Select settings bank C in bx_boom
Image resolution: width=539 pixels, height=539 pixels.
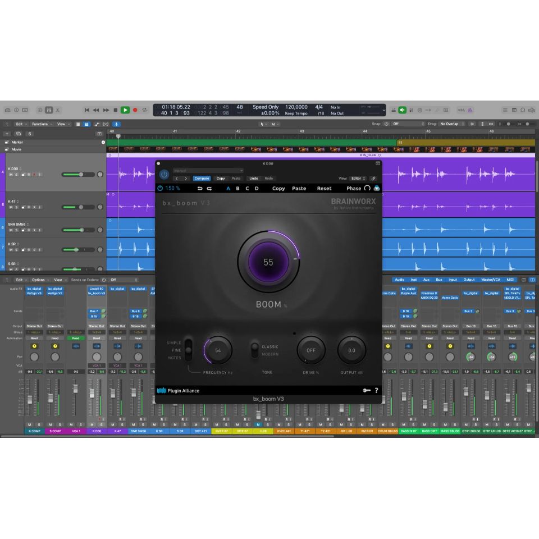pyautogui.click(x=247, y=189)
